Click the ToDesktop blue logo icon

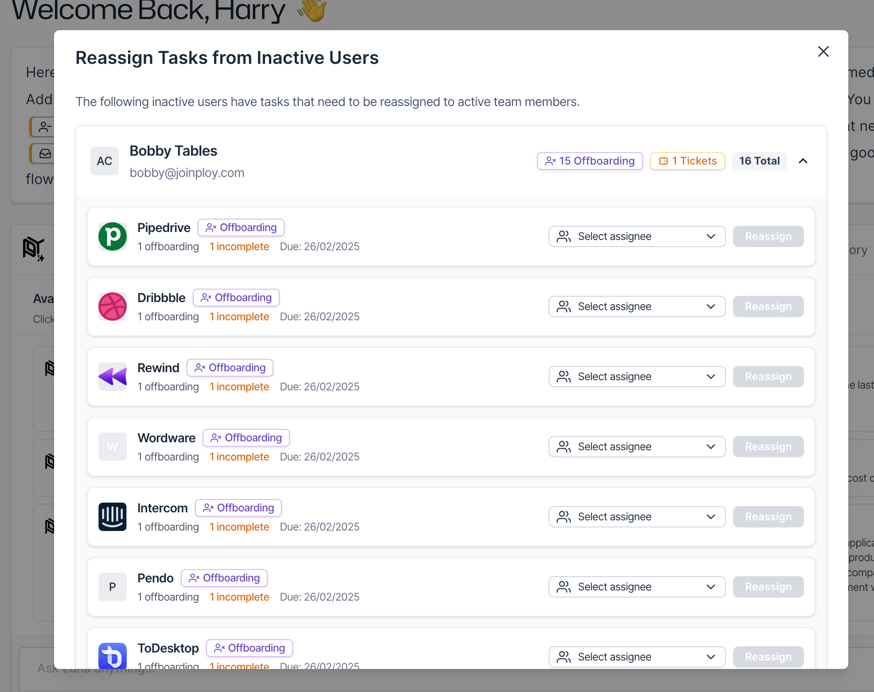[112, 656]
